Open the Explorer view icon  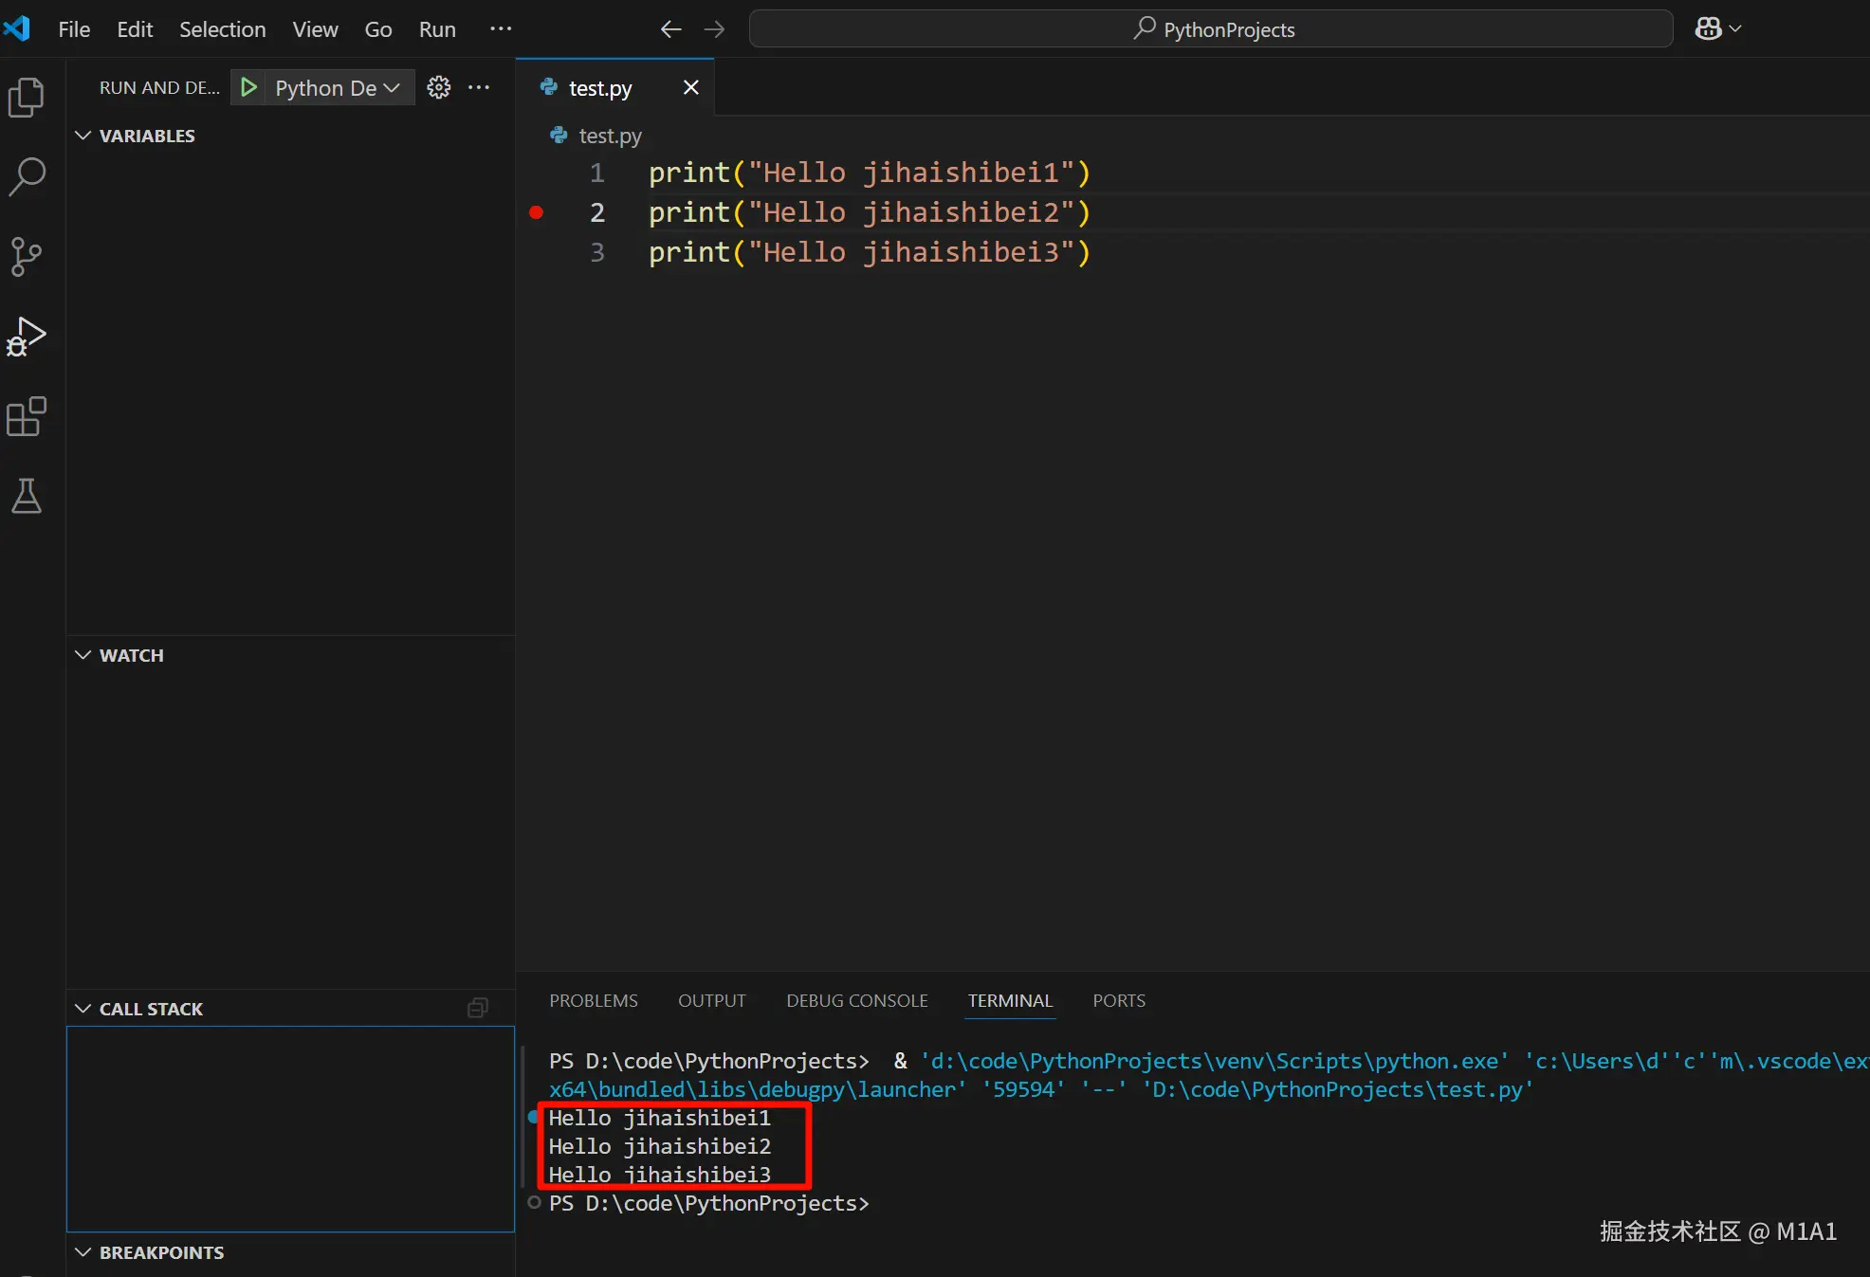click(x=27, y=98)
